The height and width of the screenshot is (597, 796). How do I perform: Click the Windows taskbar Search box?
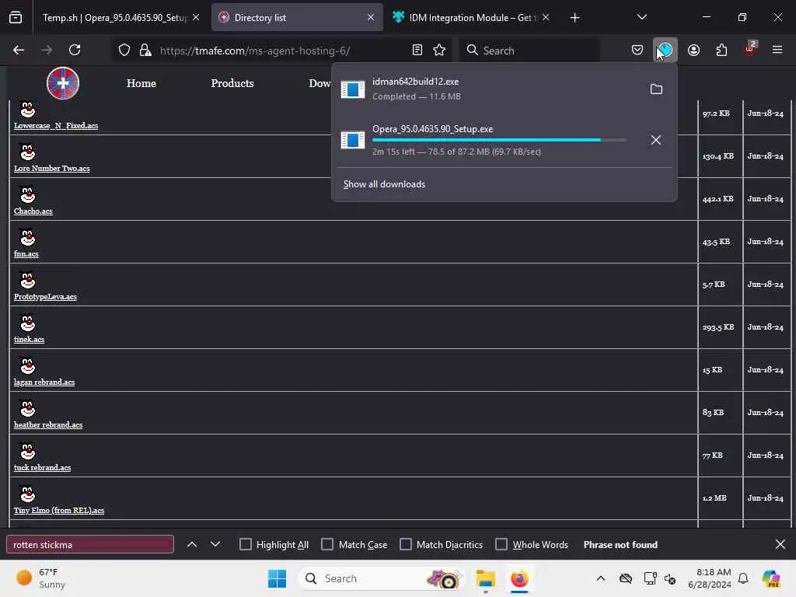(x=381, y=578)
